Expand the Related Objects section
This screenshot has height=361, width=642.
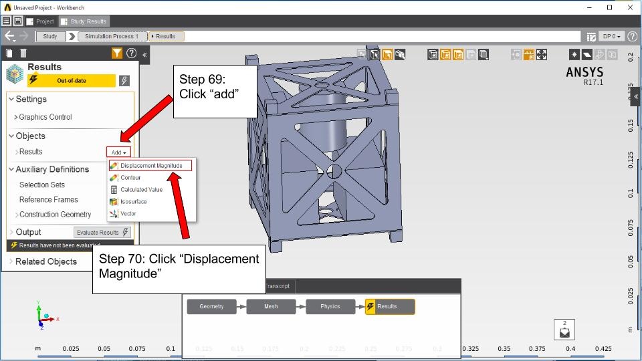[x=11, y=261]
